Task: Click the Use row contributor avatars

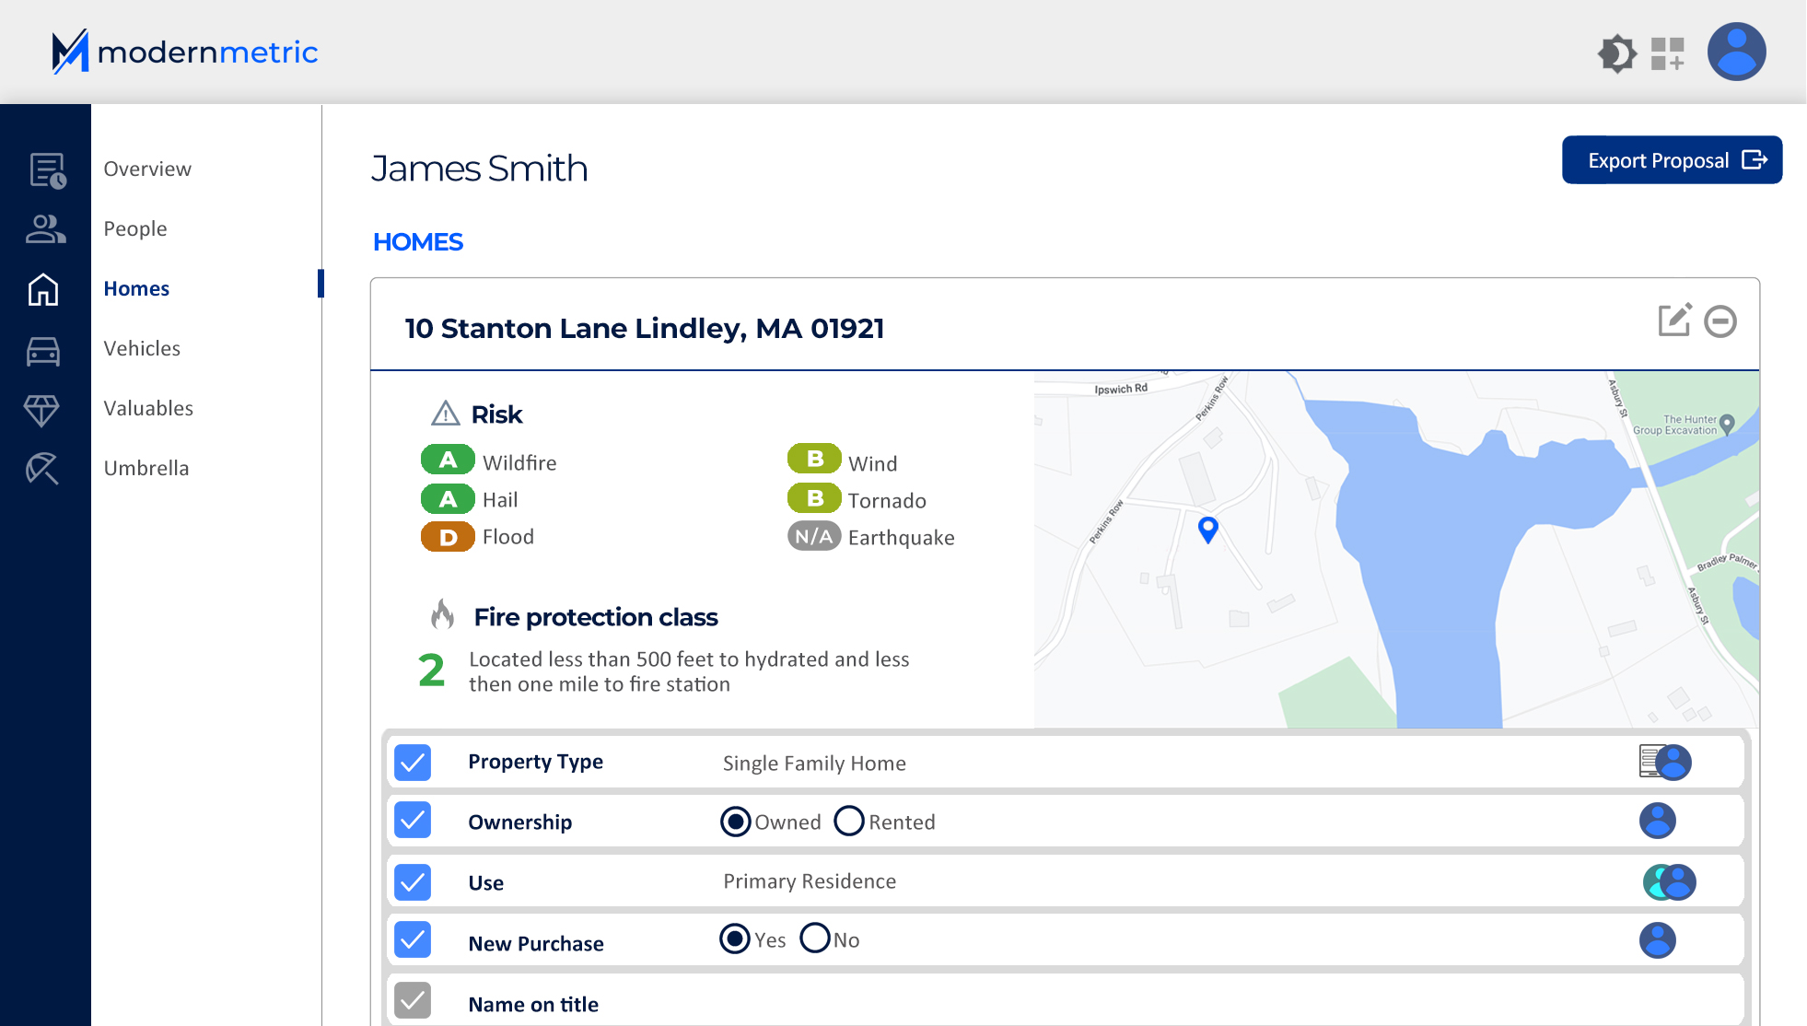Action: pos(1669,881)
